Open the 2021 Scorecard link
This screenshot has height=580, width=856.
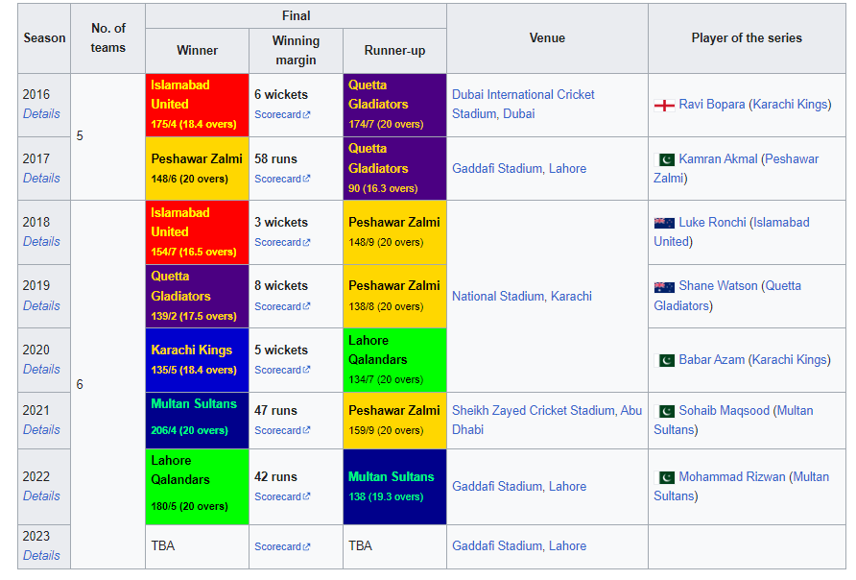(x=277, y=430)
